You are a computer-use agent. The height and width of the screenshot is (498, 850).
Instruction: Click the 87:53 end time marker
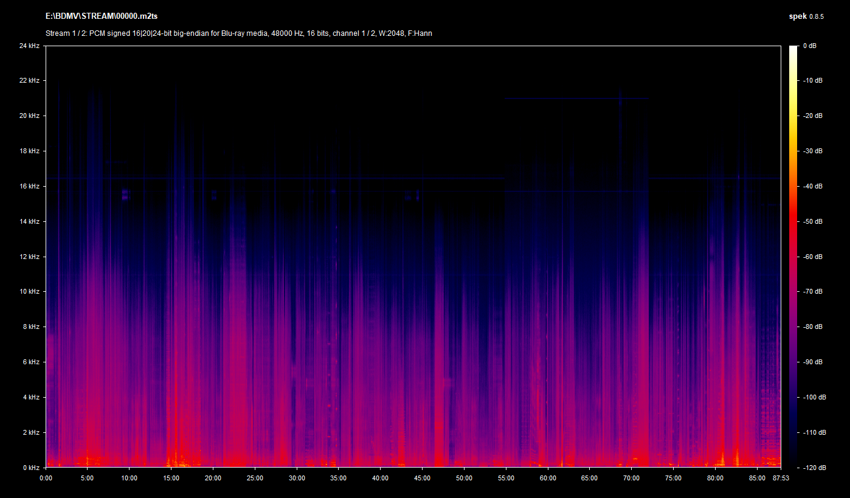point(780,478)
